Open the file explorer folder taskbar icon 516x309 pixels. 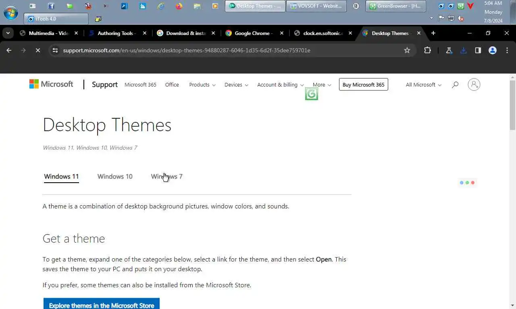[x=197, y=6]
